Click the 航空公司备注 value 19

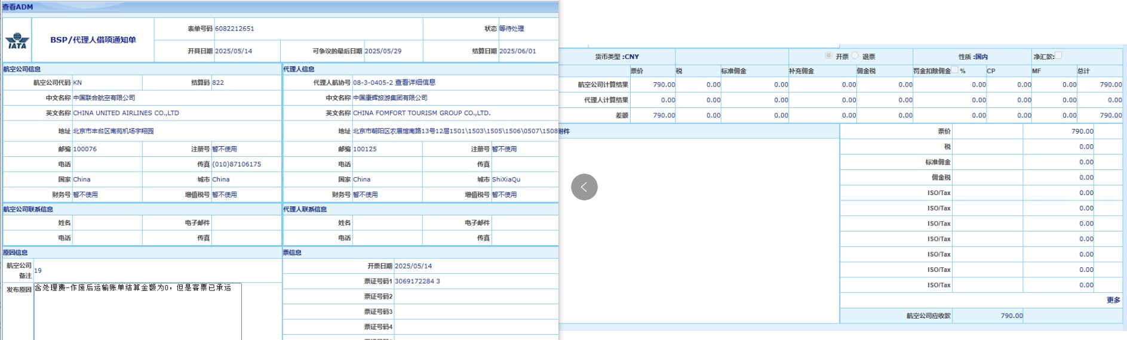pos(38,270)
